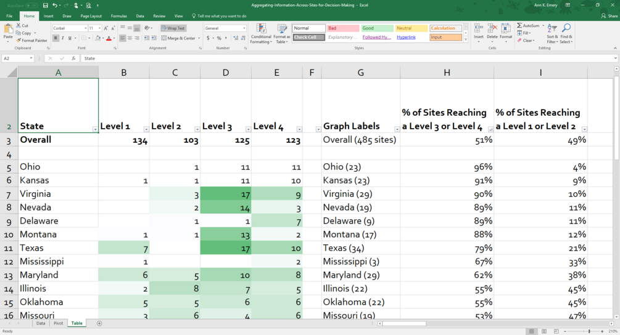Switch to the Formulas ribbon tab

pyautogui.click(x=118, y=16)
